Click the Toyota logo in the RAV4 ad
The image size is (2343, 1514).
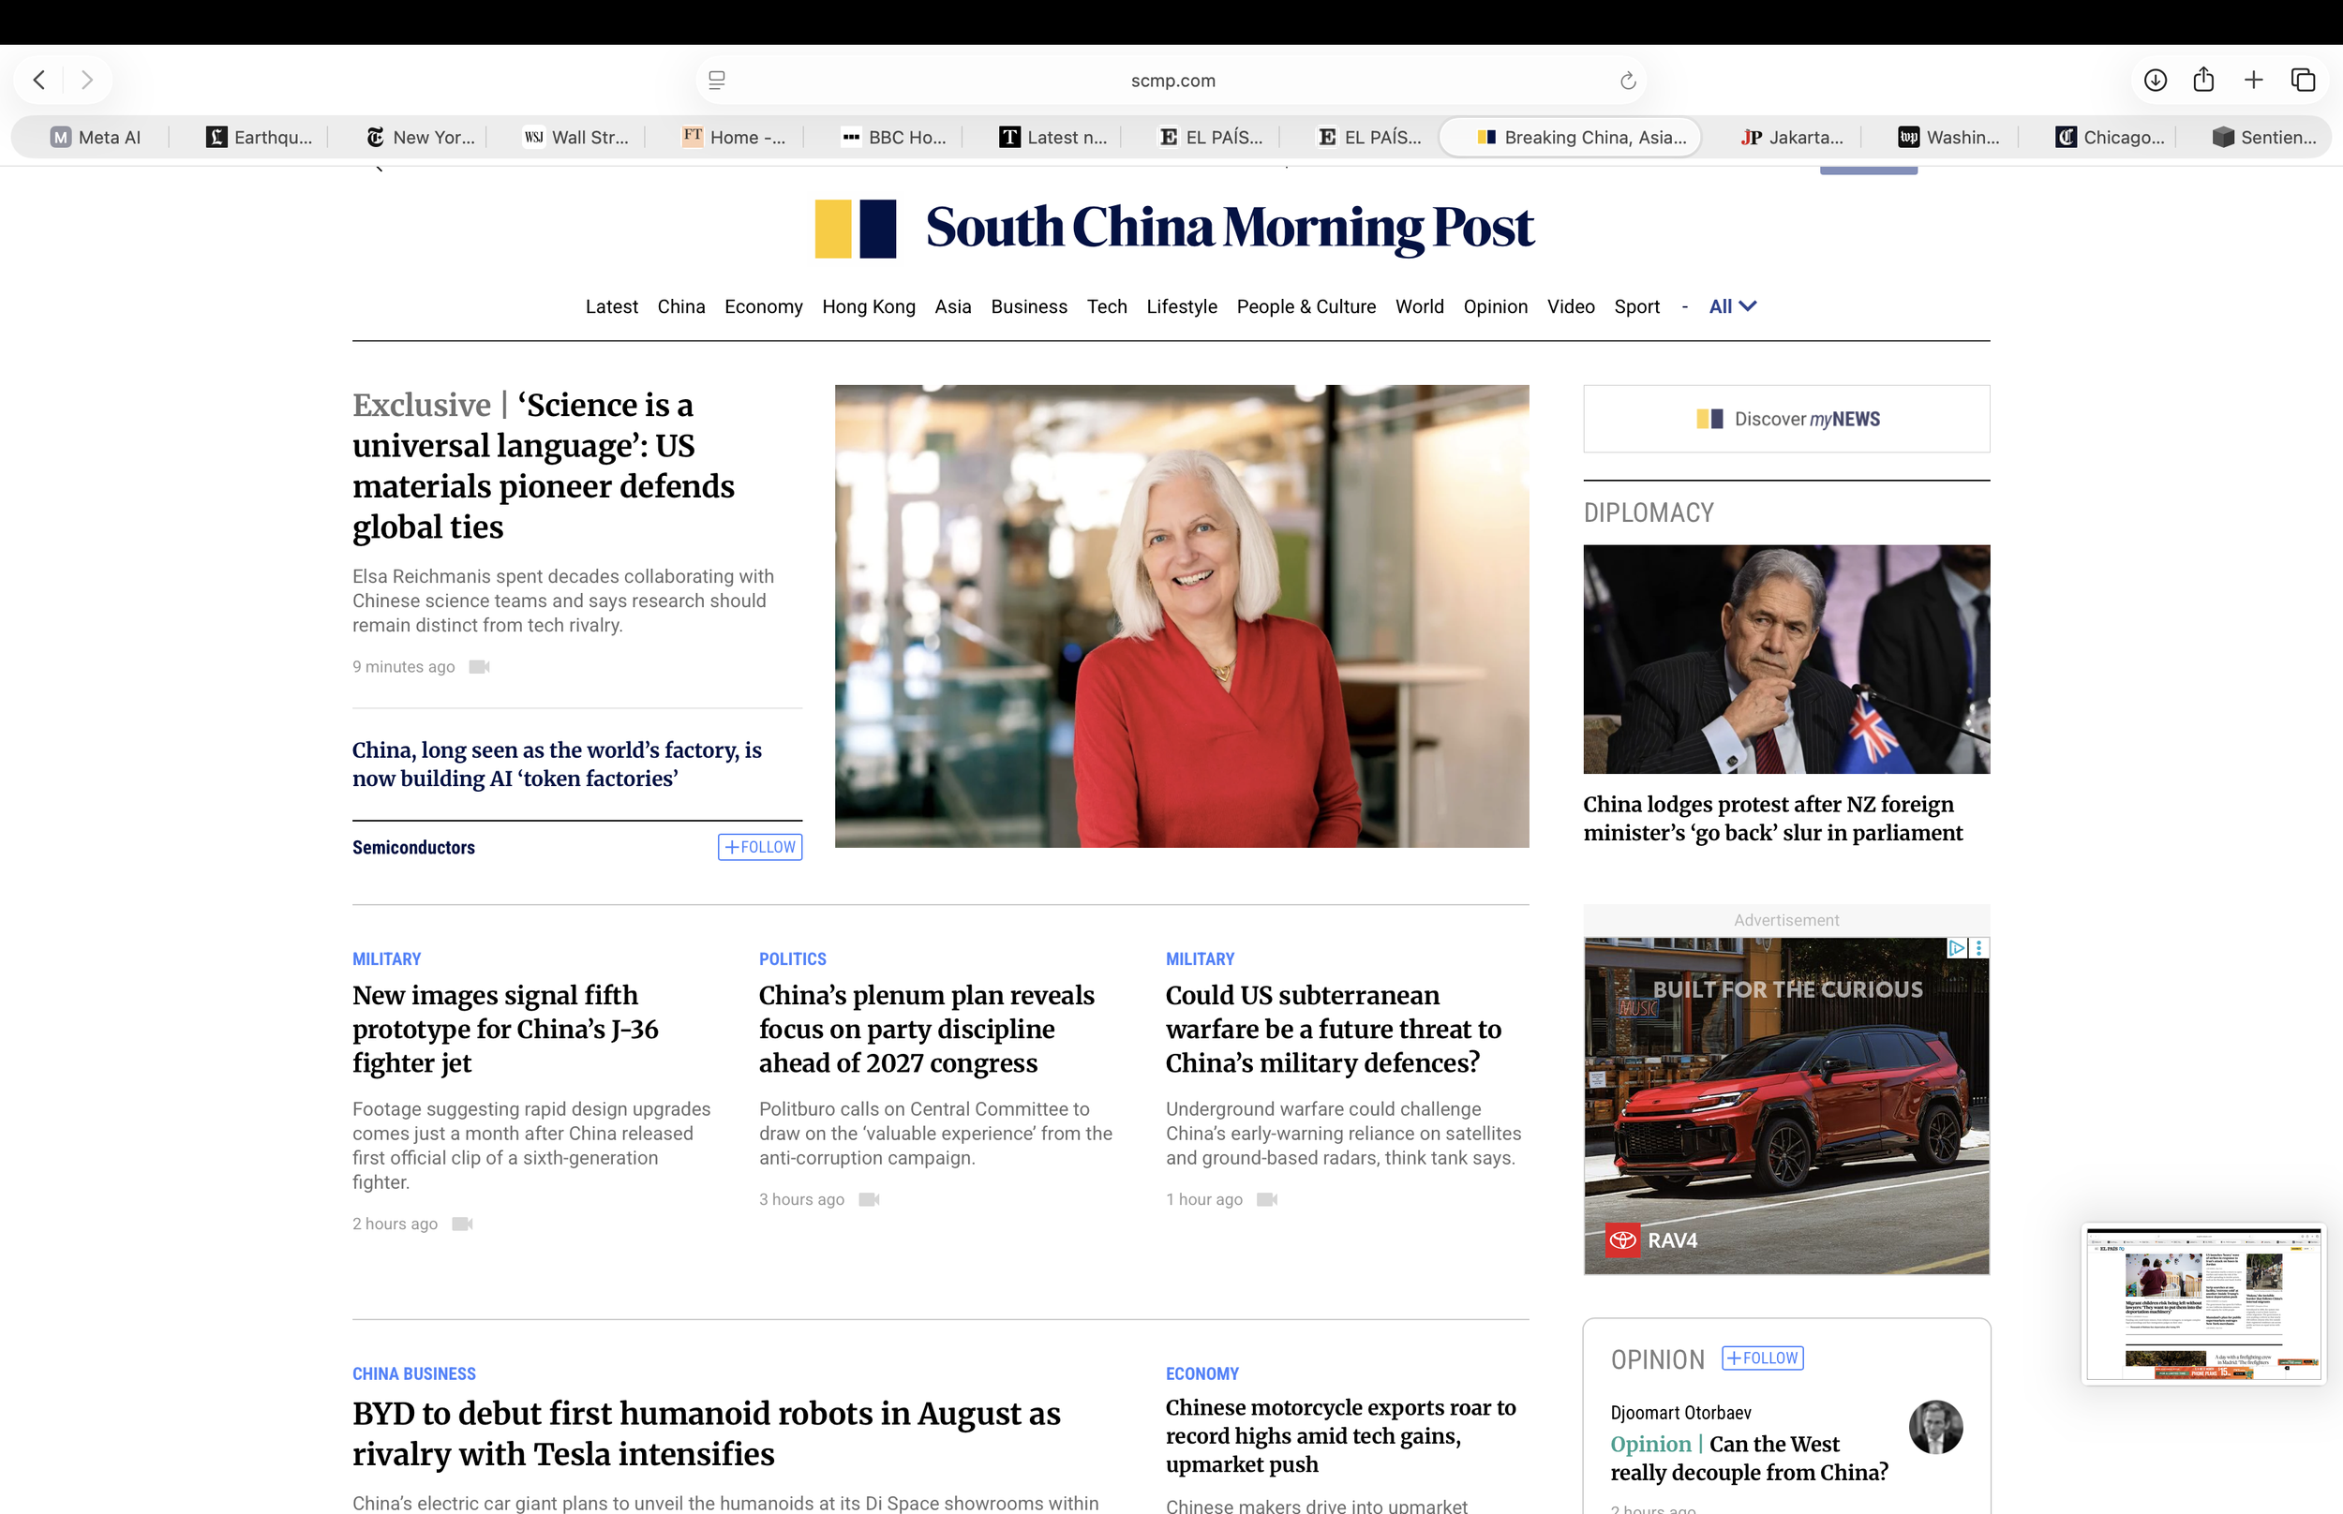click(1622, 1239)
